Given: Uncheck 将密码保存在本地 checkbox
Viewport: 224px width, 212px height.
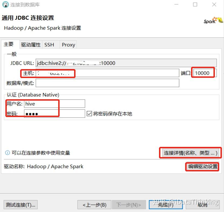Looking at the screenshot, I should pyautogui.click(x=89, y=113).
